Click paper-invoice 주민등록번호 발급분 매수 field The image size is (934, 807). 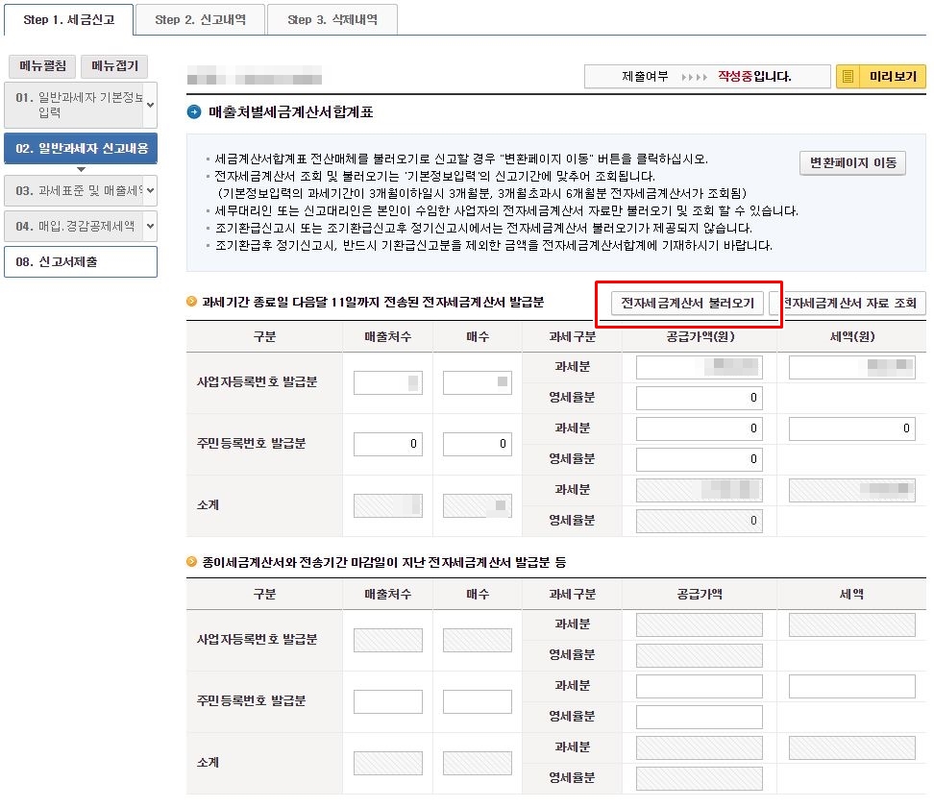coord(478,701)
